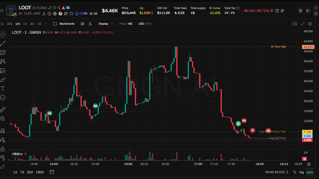Open the Display dropdown
This screenshot has width=319, height=179.
106,24
